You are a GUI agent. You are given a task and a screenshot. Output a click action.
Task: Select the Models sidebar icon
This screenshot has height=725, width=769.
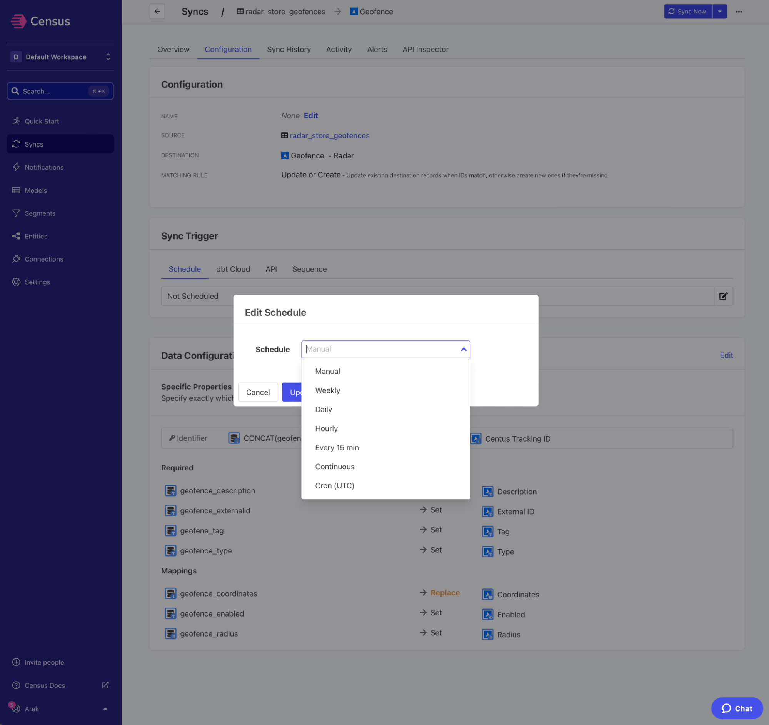point(16,190)
